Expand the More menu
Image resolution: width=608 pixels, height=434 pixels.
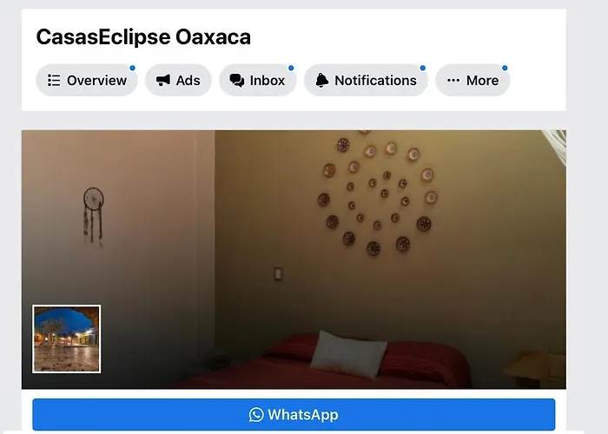(473, 80)
